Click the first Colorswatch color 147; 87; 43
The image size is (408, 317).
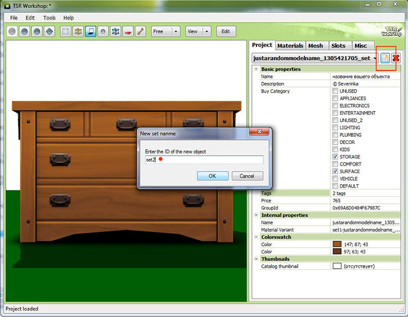click(x=336, y=244)
